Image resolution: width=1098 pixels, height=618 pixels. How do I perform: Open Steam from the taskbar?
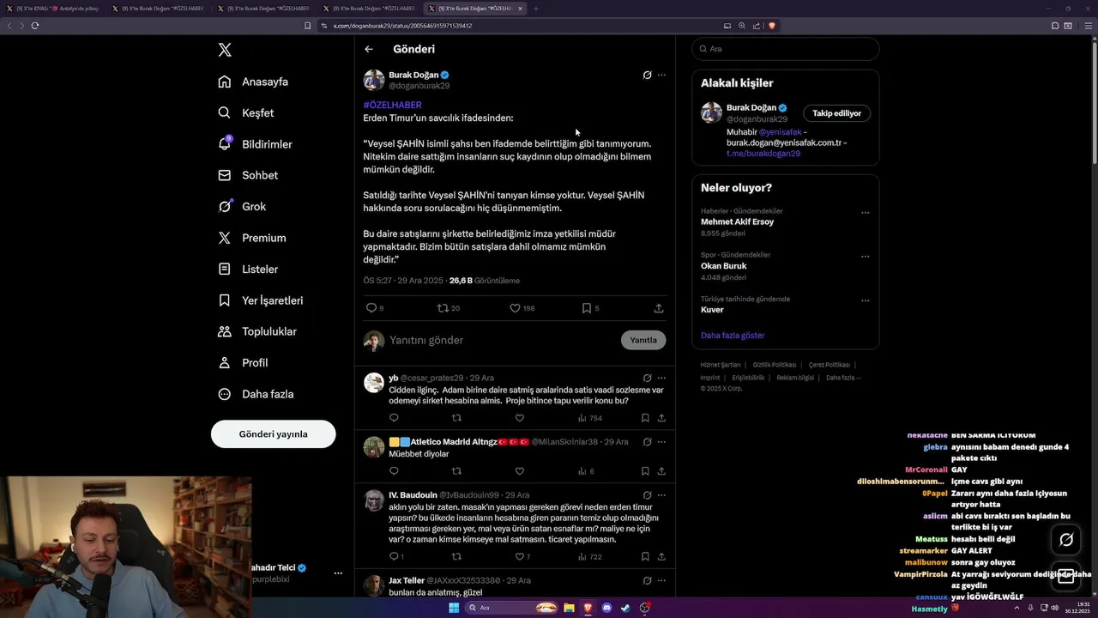(x=625, y=608)
